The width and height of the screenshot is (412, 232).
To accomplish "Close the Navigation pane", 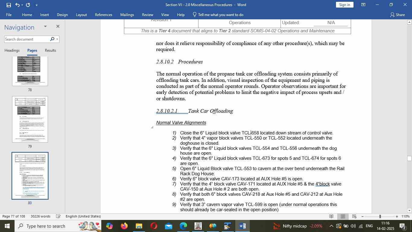I will tap(58, 27).
